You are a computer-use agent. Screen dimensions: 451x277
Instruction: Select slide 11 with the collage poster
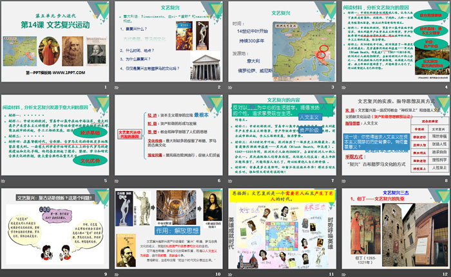click(282, 228)
